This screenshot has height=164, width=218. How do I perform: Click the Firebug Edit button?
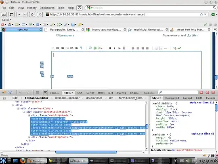pos(15,98)
